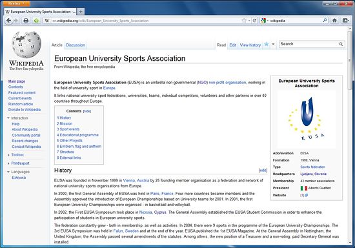The width and height of the screenshot is (355, 248).
Task: Open the View history tab
Action: [x=250, y=45]
